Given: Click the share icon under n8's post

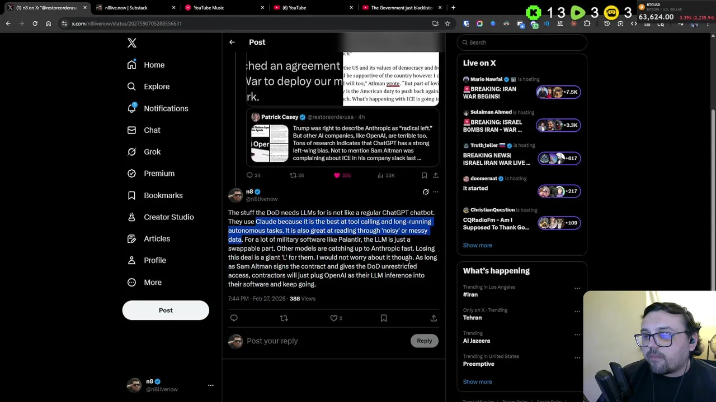Looking at the screenshot, I should pyautogui.click(x=434, y=318).
